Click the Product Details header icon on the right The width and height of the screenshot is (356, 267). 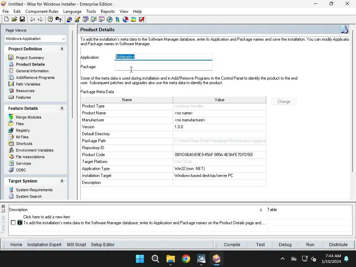(344, 30)
